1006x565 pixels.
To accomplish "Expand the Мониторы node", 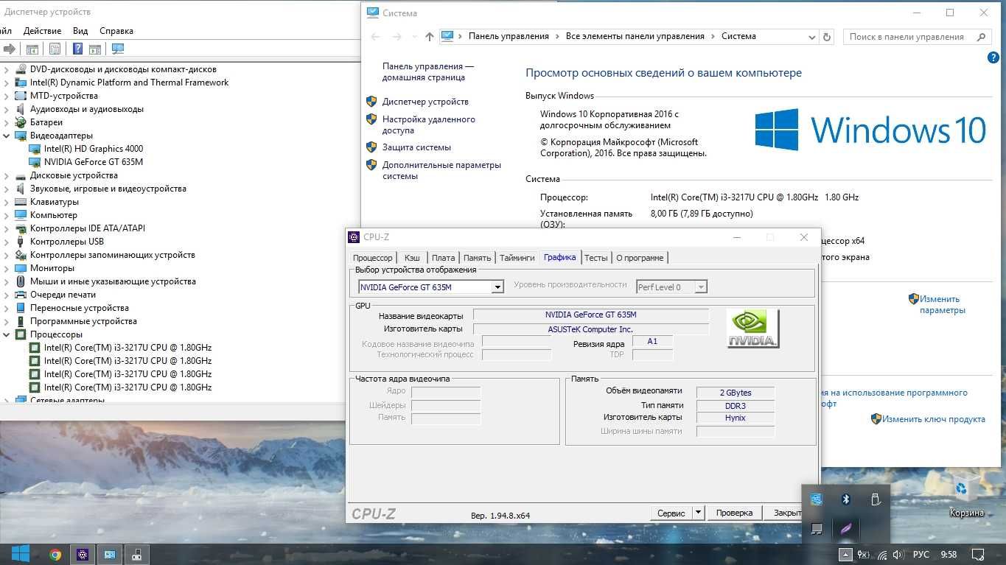I will point(7,268).
